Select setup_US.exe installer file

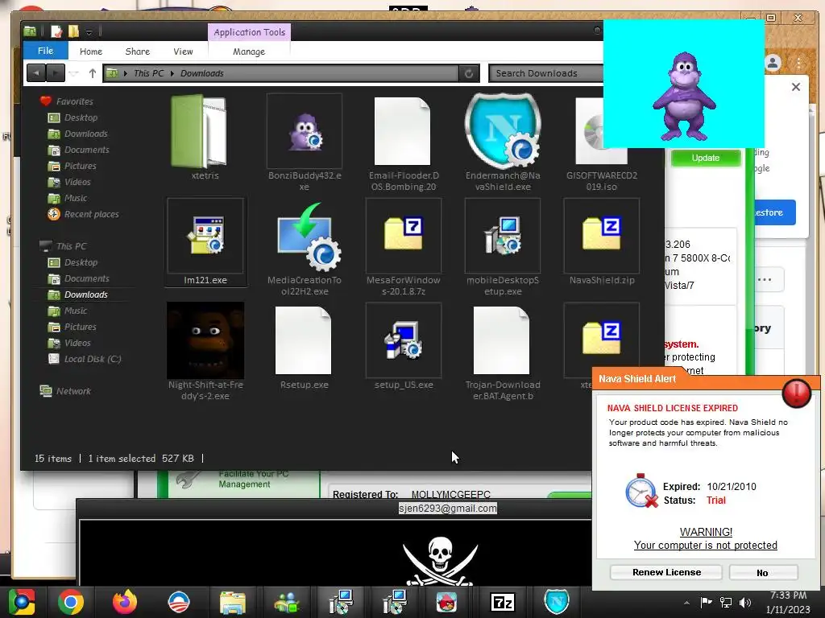tap(404, 347)
